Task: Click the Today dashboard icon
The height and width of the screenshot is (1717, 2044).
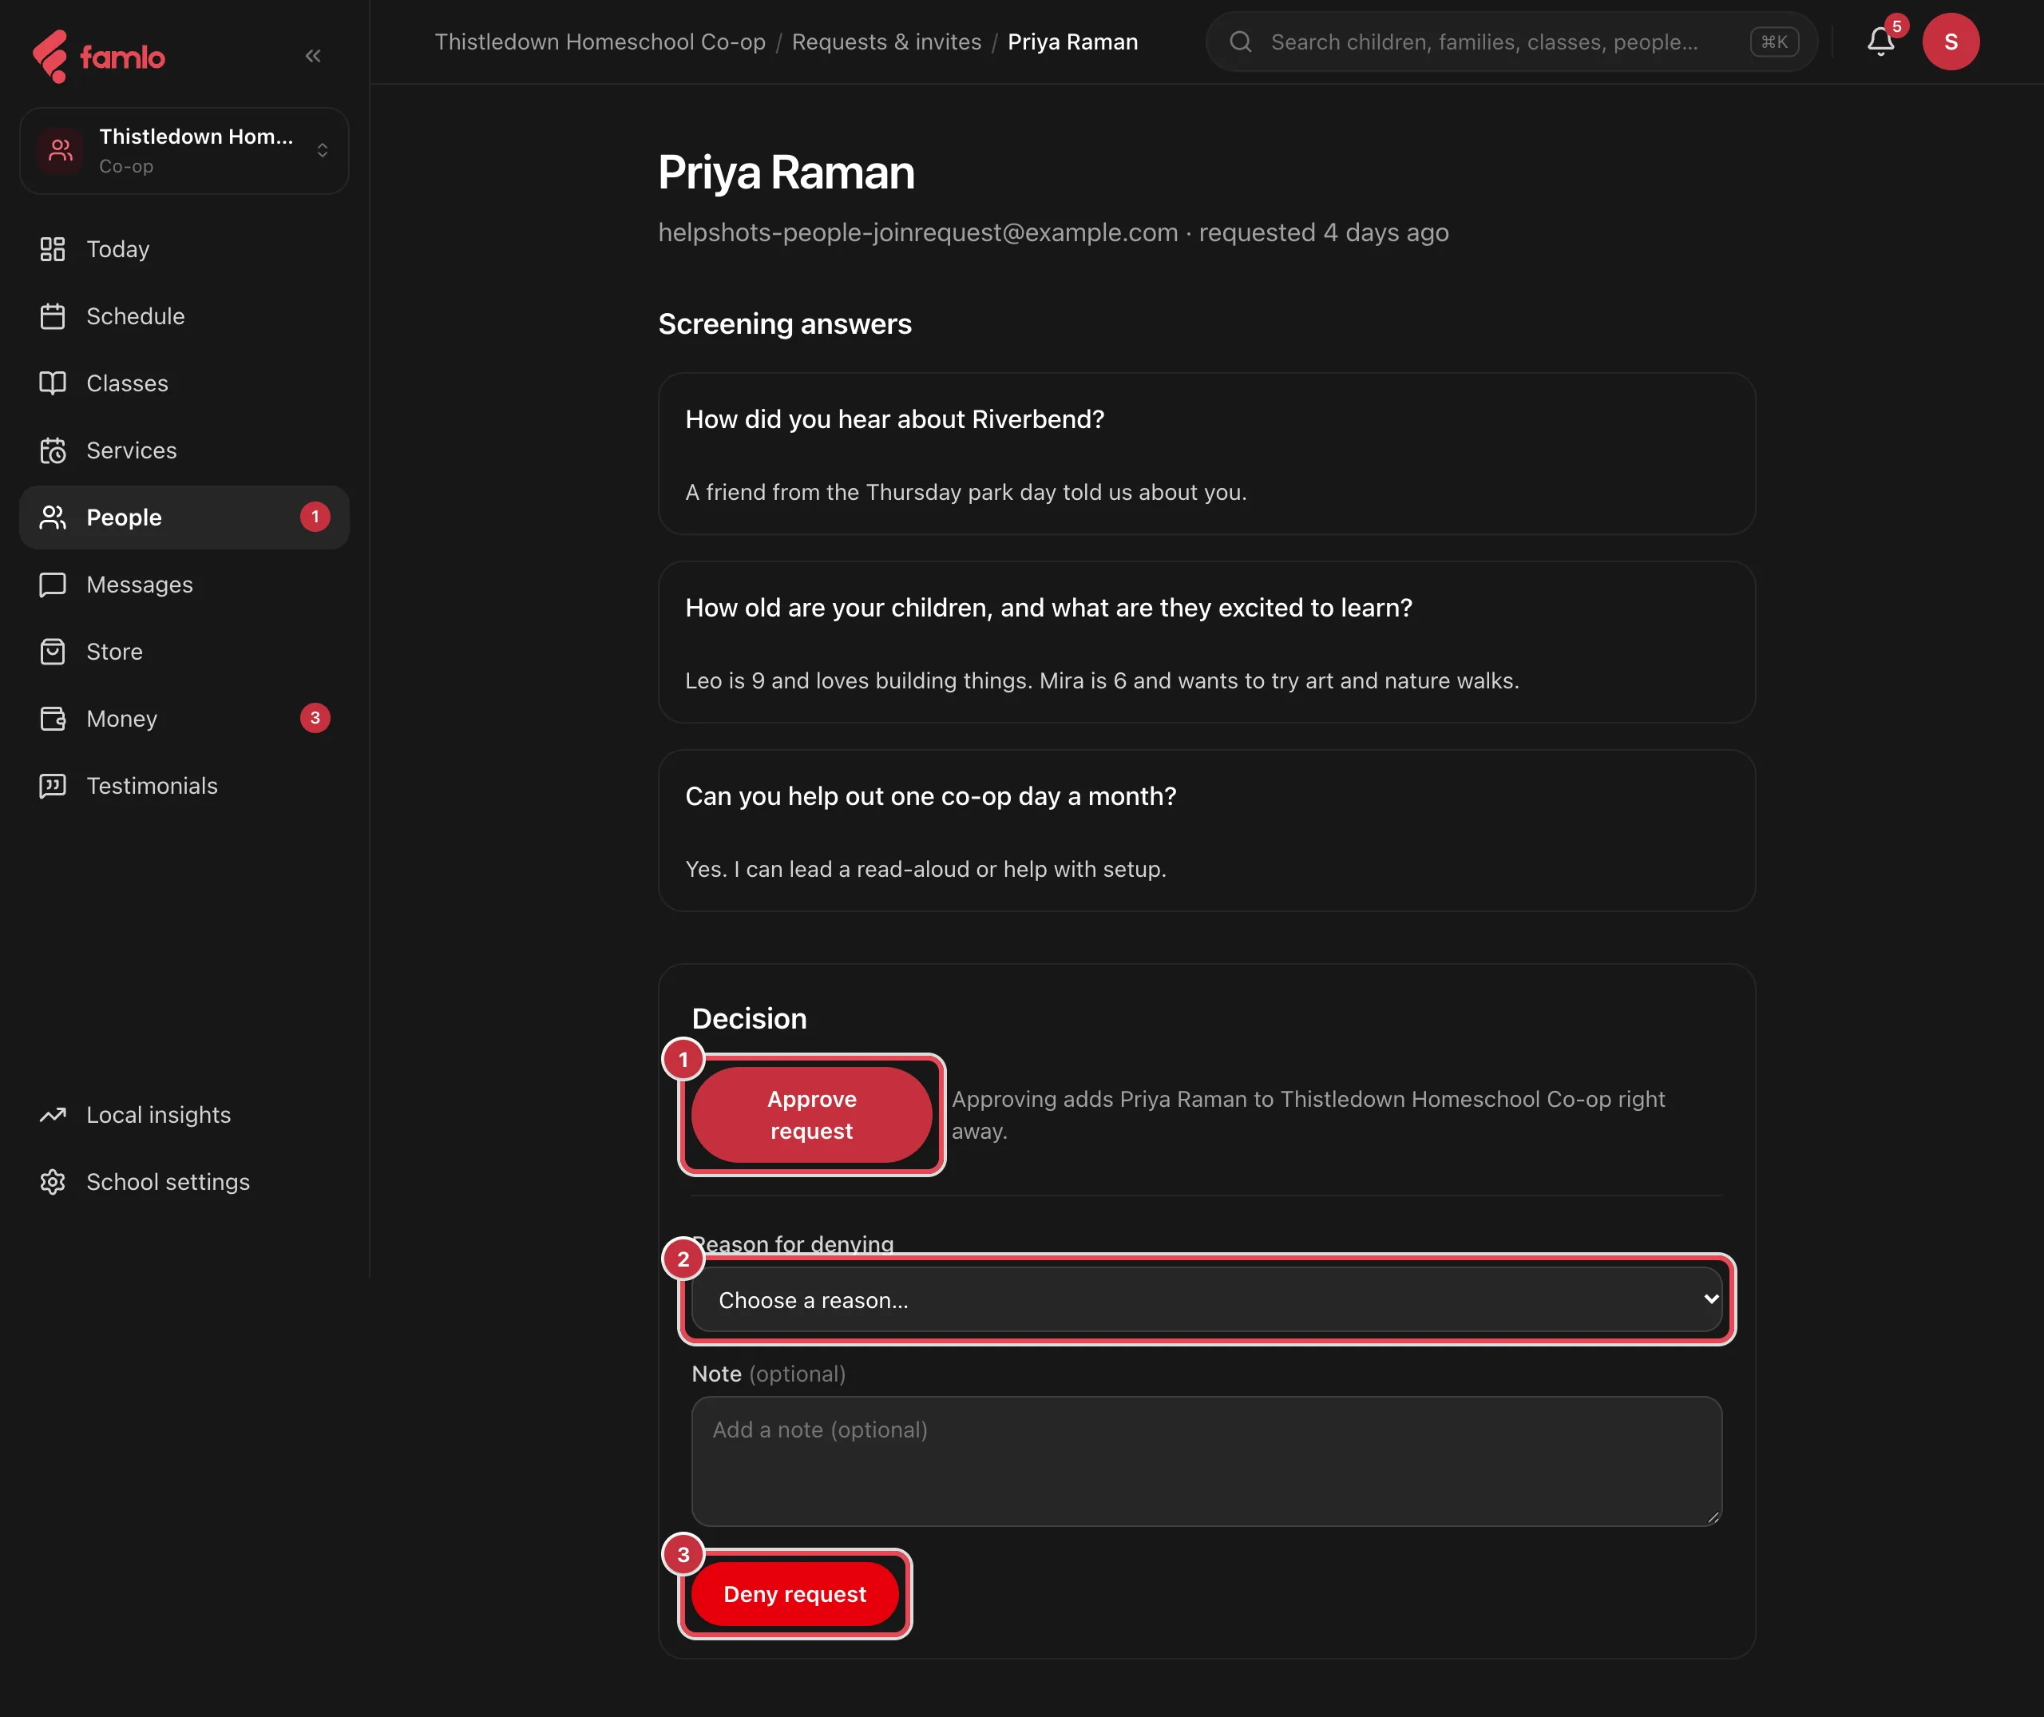Action: [53, 249]
